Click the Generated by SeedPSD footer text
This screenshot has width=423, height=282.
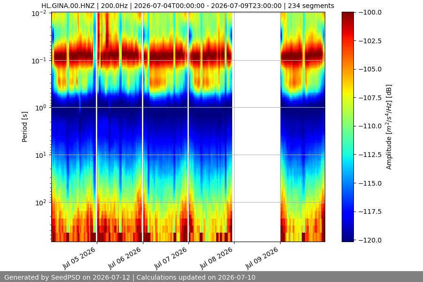tap(130, 277)
